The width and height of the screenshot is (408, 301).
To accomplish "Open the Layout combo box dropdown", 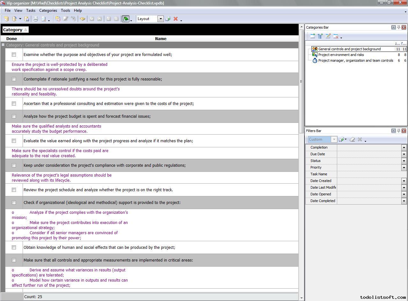I will click(161, 19).
